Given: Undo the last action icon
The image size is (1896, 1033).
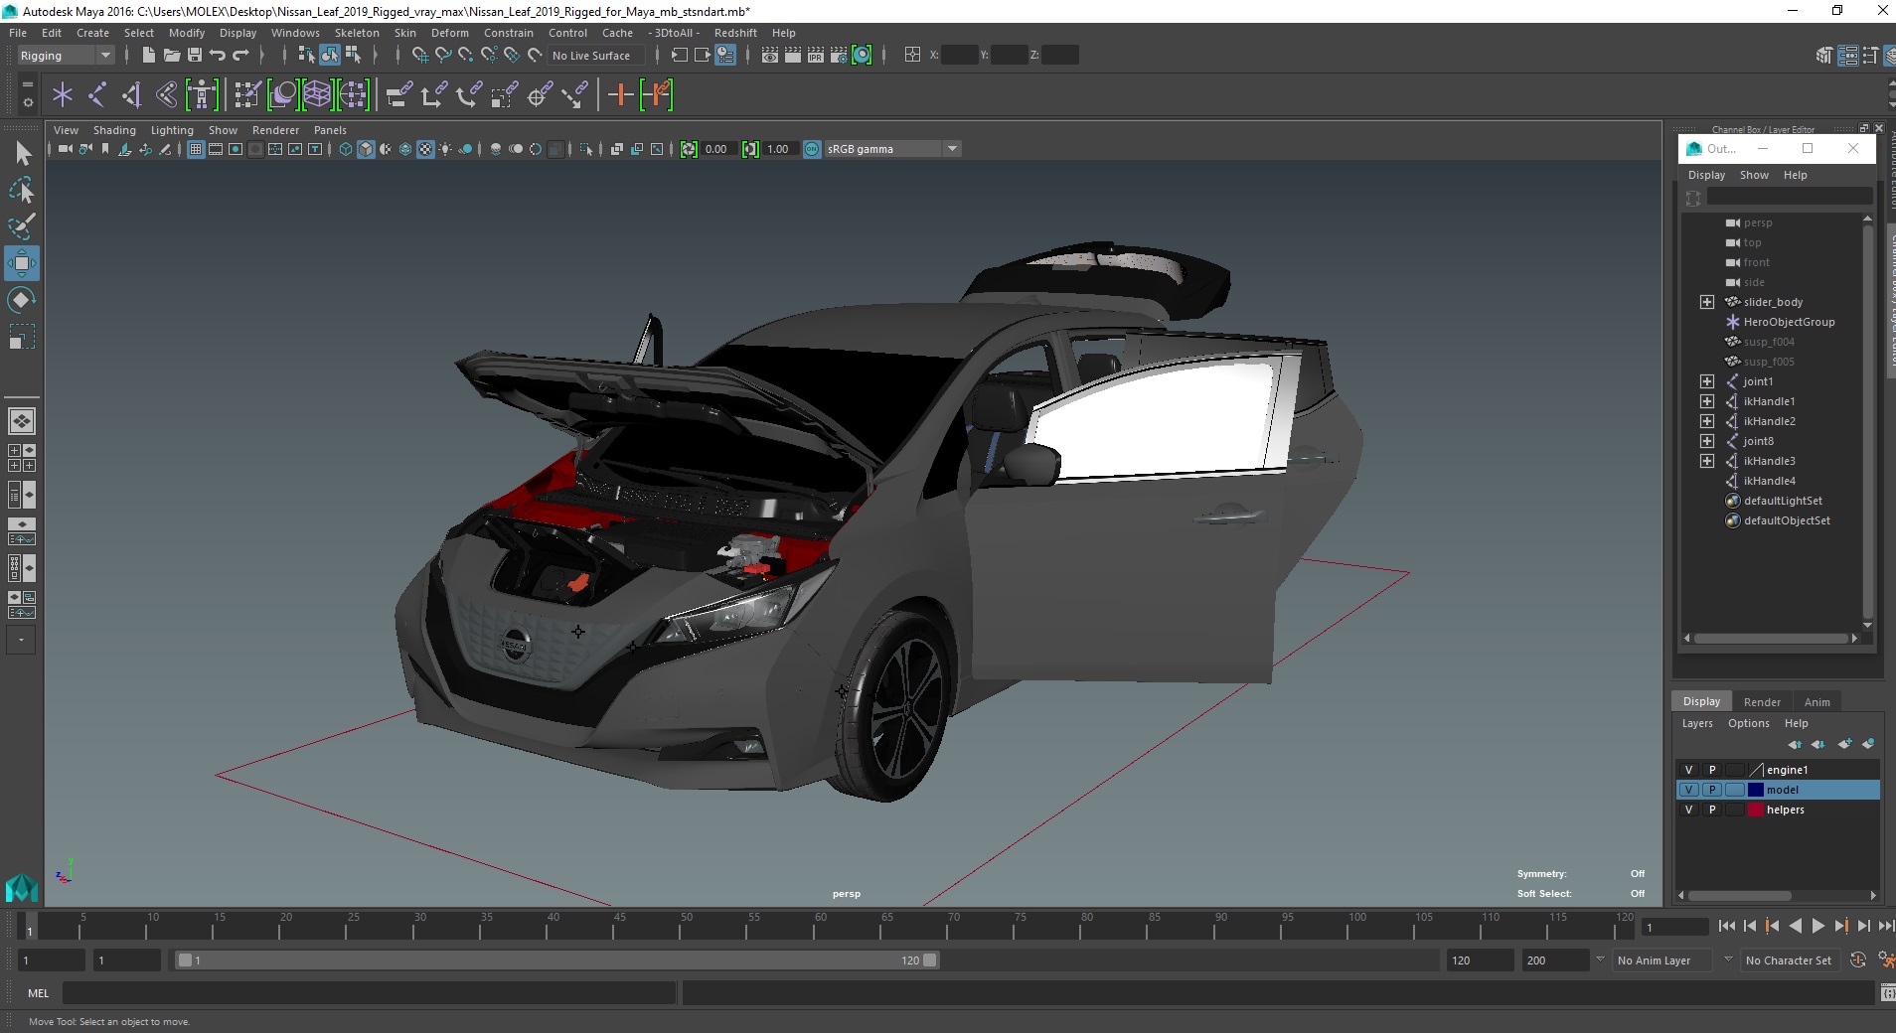Looking at the screenshot, I should coord(218,56).
